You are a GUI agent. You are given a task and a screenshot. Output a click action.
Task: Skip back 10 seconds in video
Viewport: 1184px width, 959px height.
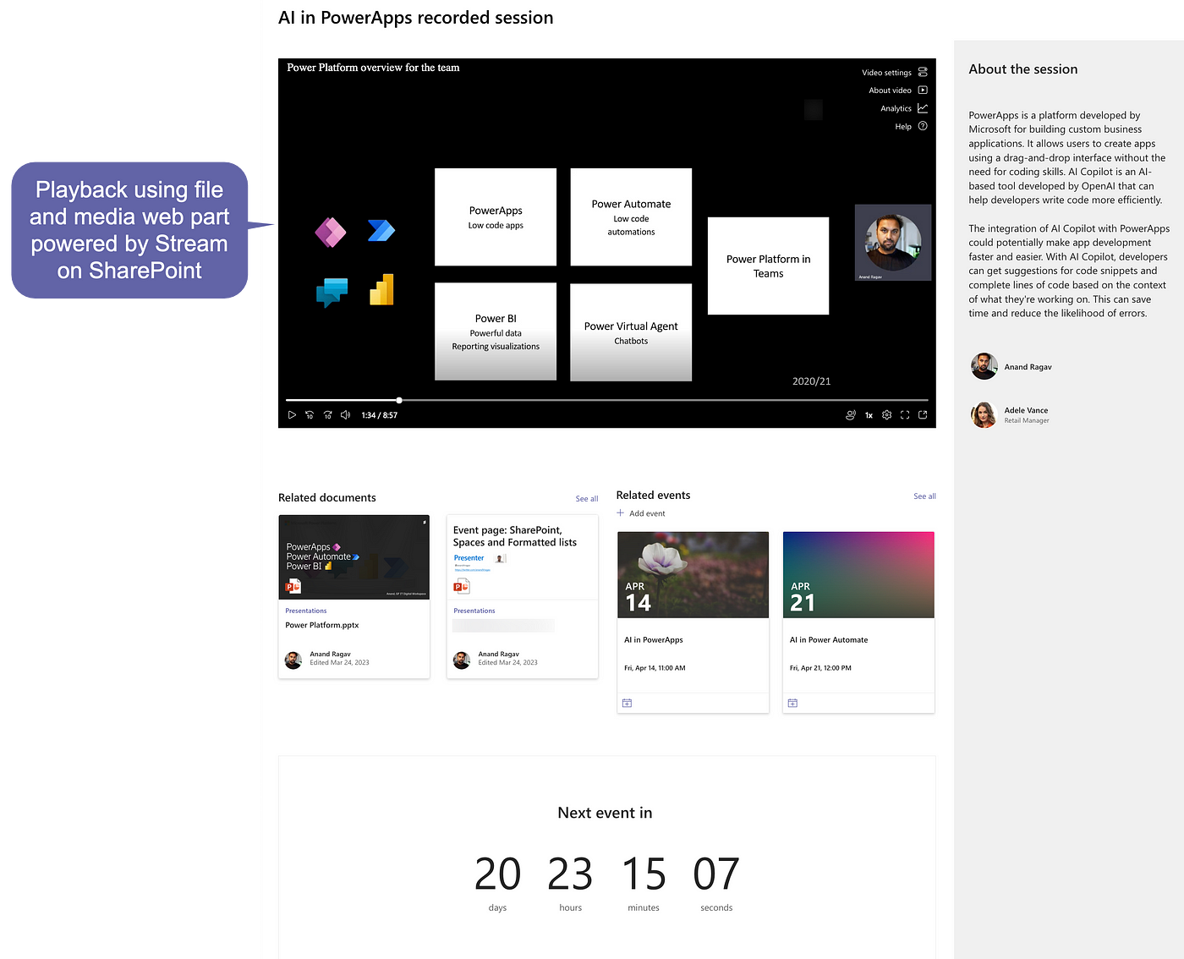[x=310, y=415]
